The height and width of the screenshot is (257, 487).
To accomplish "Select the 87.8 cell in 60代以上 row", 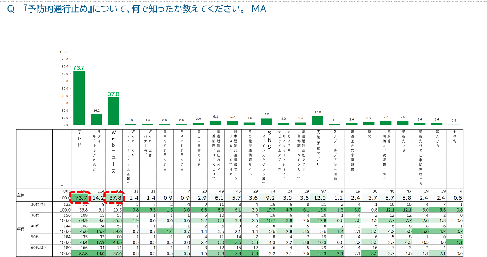I will 79,253.
